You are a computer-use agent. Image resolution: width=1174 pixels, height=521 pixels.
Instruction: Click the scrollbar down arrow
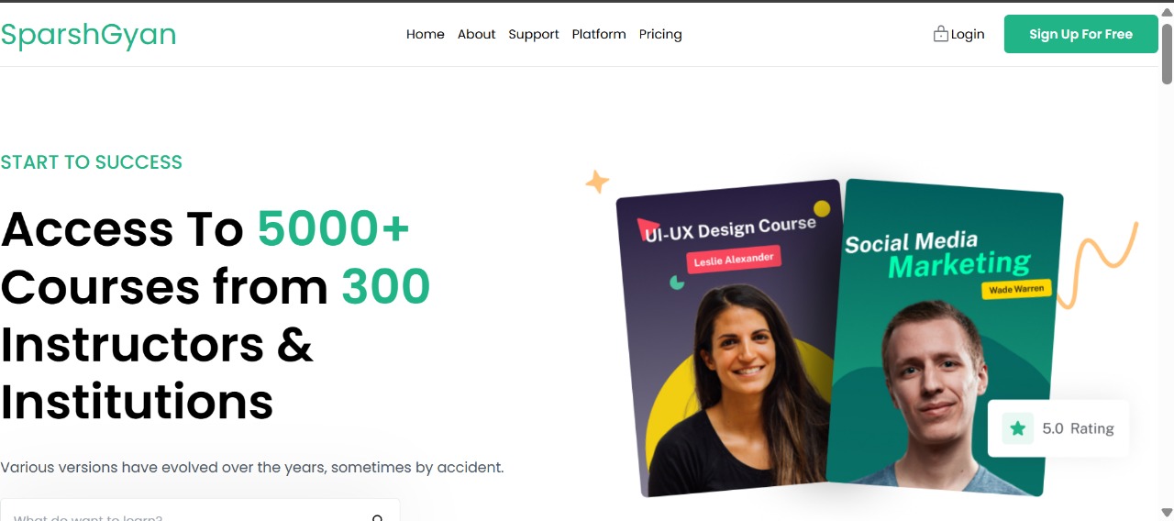point(1167,512)
